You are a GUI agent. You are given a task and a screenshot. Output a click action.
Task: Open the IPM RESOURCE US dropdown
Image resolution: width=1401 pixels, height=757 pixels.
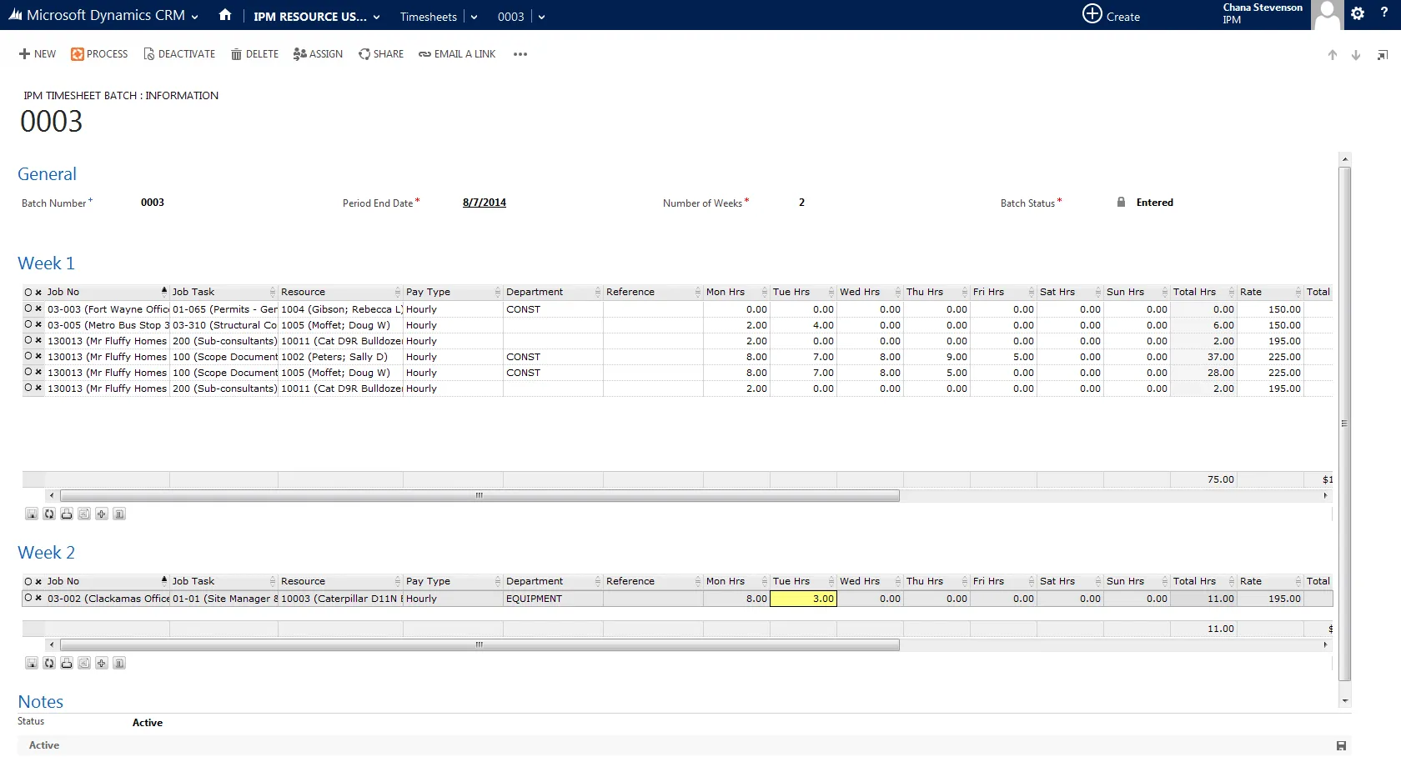[x=376, y=17]
